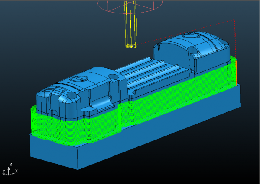Select the orange lead-in segment of toolpath

(237, 73)
